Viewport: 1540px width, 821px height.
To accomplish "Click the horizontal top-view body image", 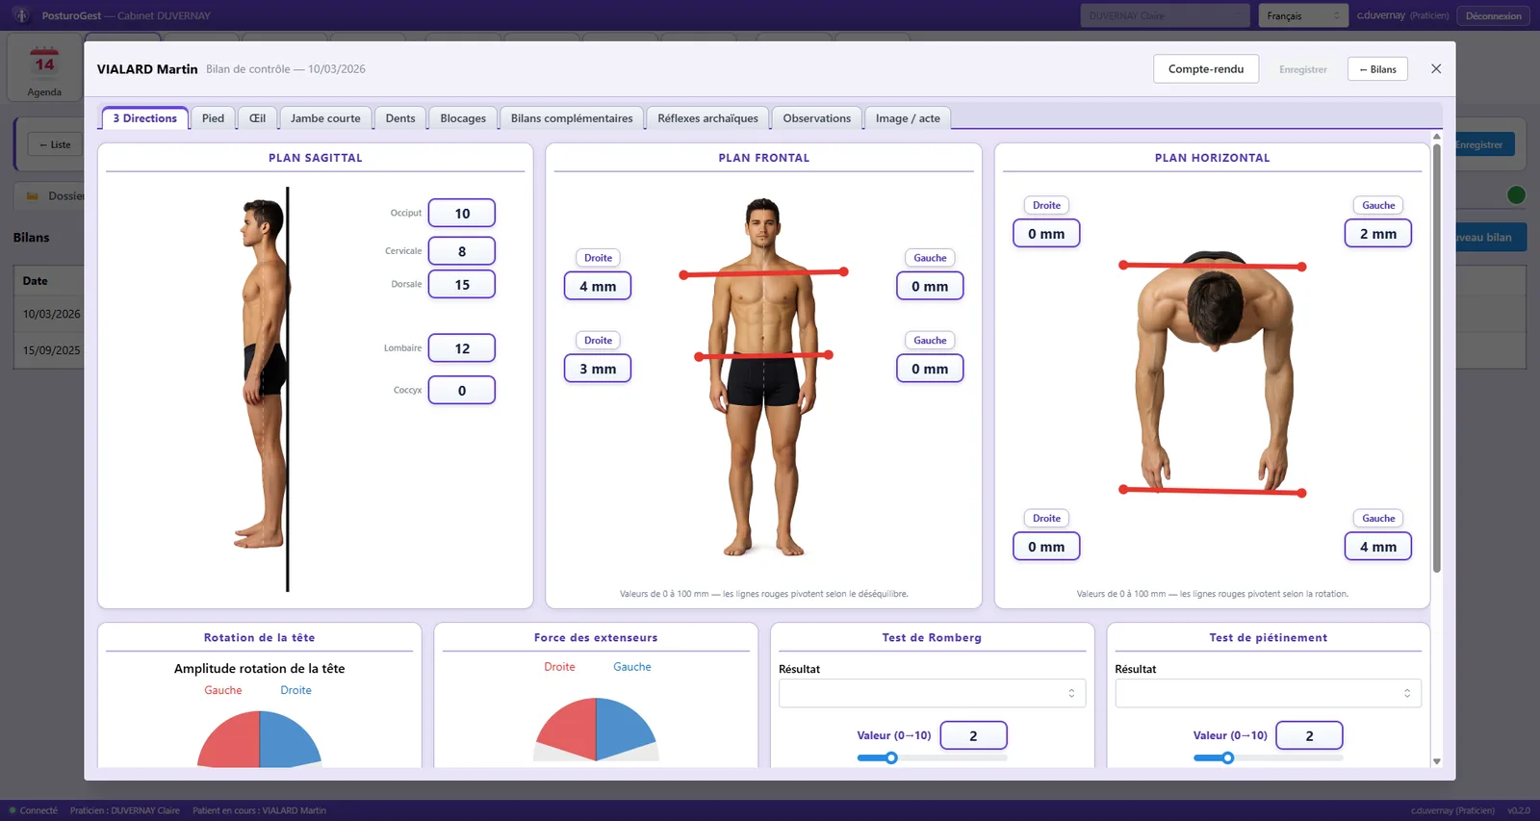I will tap(1213, 373).
